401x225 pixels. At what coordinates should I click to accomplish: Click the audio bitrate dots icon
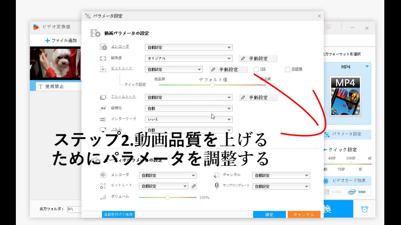103,186
